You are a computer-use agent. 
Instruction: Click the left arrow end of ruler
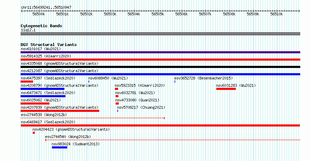[x=22, y=11]
